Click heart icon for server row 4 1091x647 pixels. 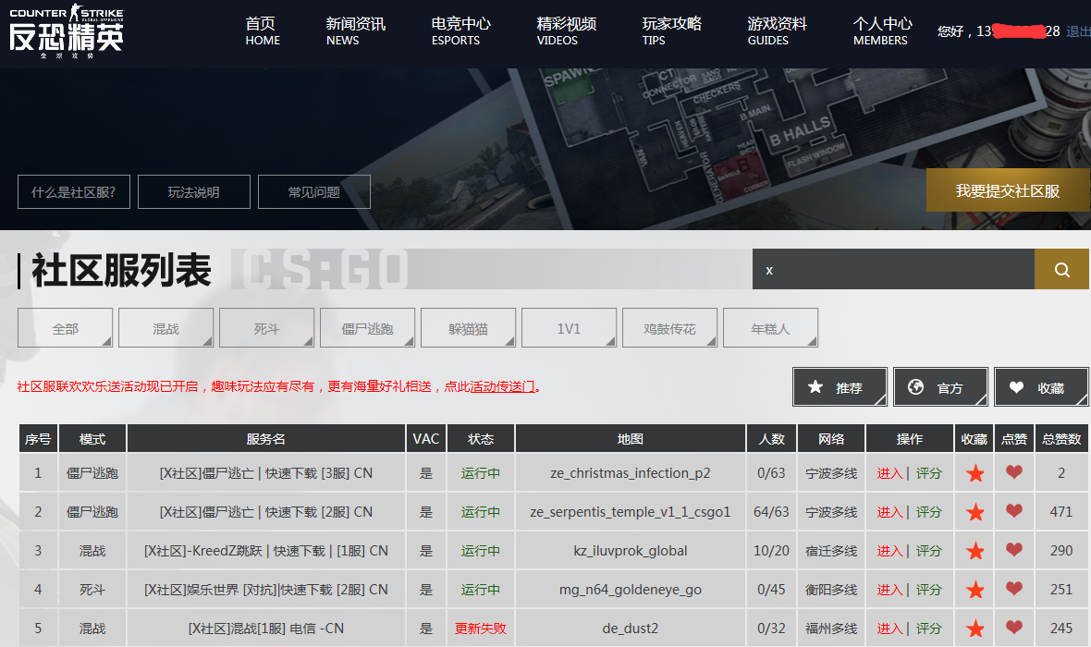click(1014, 589)
